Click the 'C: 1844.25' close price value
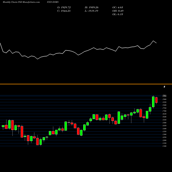The width and height of the screenshot is (172, 172). click(x=64, y=11)
